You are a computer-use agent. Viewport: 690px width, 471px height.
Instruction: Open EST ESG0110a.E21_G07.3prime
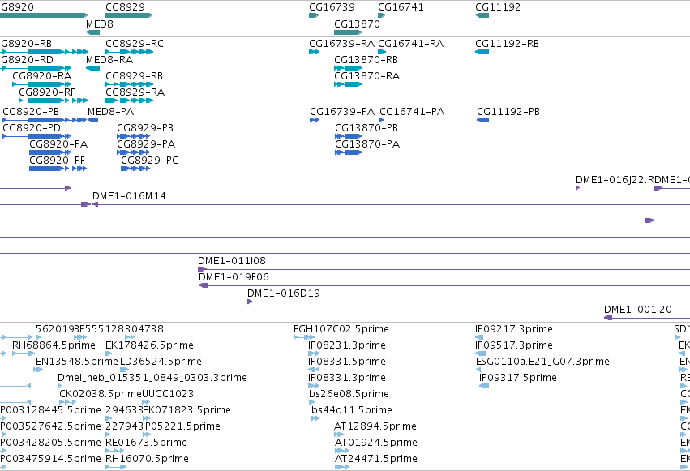pos(542,362)
